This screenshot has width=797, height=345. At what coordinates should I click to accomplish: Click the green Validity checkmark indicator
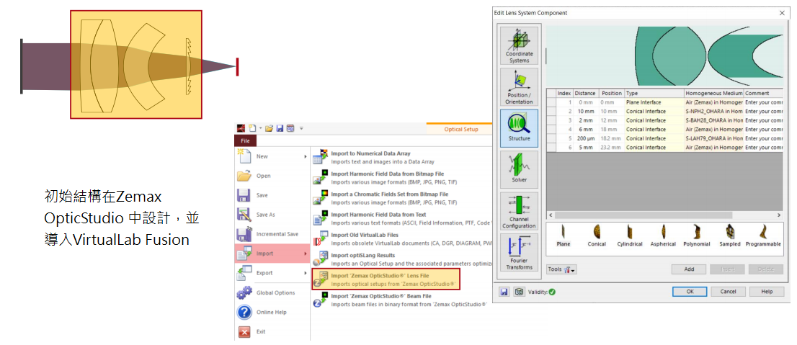tap(551, 292)
